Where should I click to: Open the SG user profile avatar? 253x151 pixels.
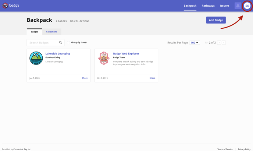click(247, 6)
